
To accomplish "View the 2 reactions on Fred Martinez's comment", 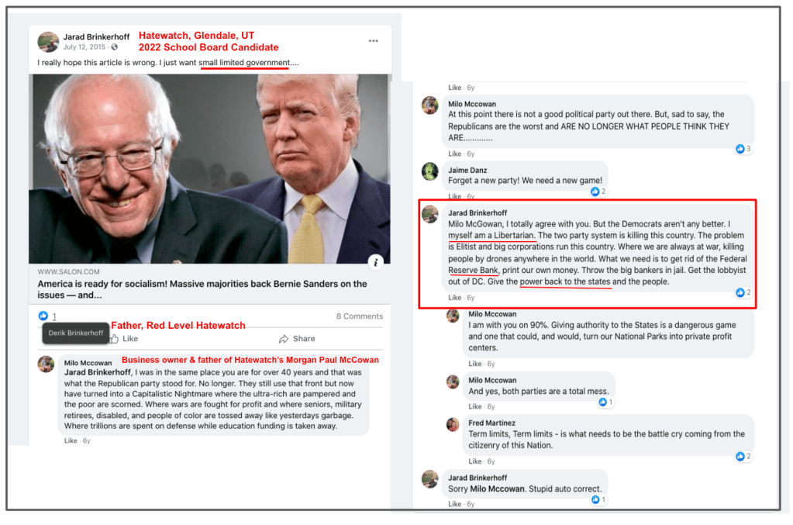I will (743, 456).
